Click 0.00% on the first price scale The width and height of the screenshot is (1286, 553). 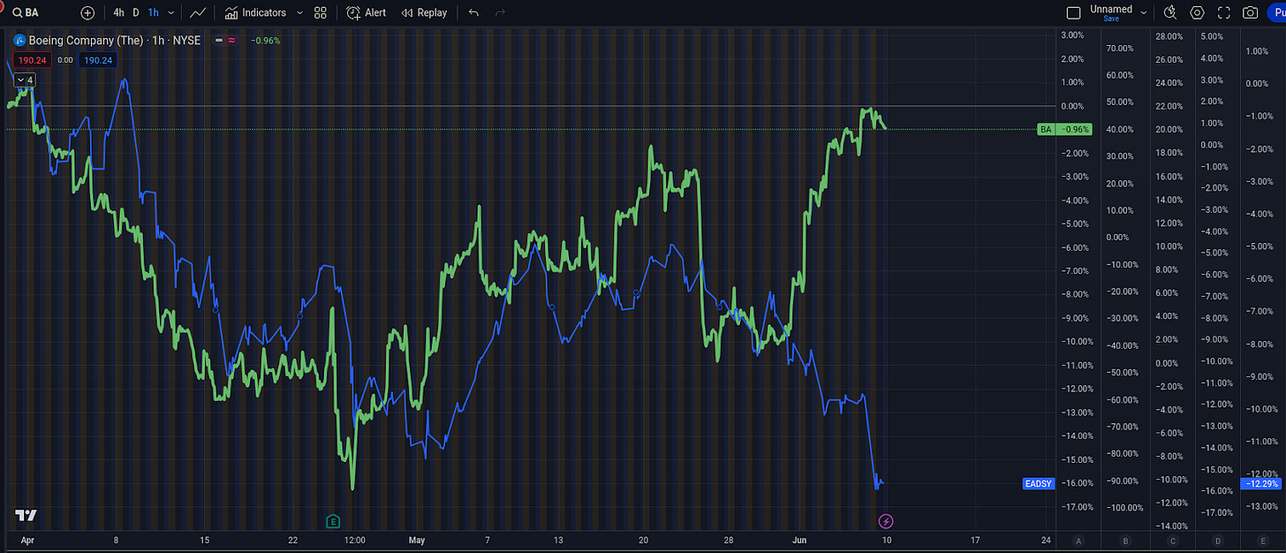click(x=1071, y=106)
